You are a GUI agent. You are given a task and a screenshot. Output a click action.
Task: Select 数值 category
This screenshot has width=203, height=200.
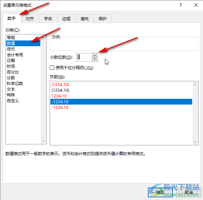coord(23,43)
